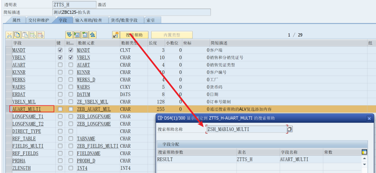Click the CUKY data type cell
Viewport: 376px width, 173px height.
tap(134, 87)
